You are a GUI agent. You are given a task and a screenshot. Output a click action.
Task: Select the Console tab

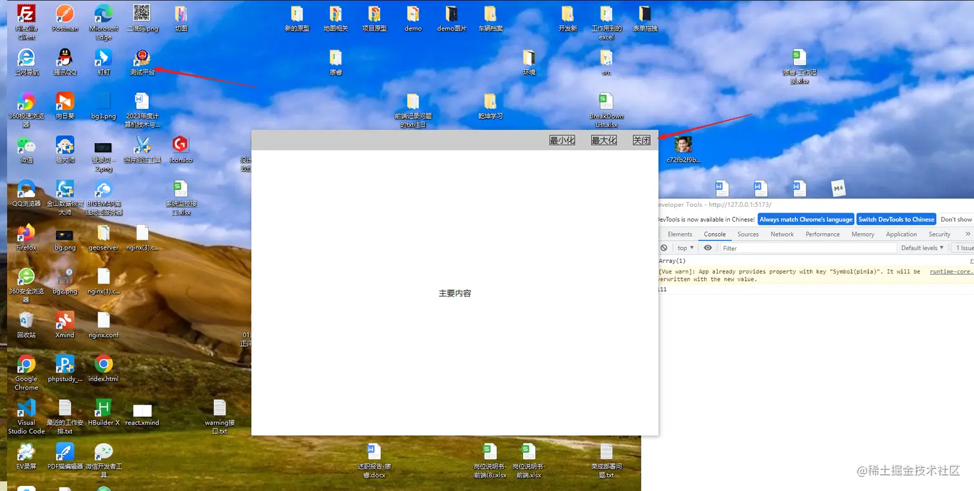[714, 235]
